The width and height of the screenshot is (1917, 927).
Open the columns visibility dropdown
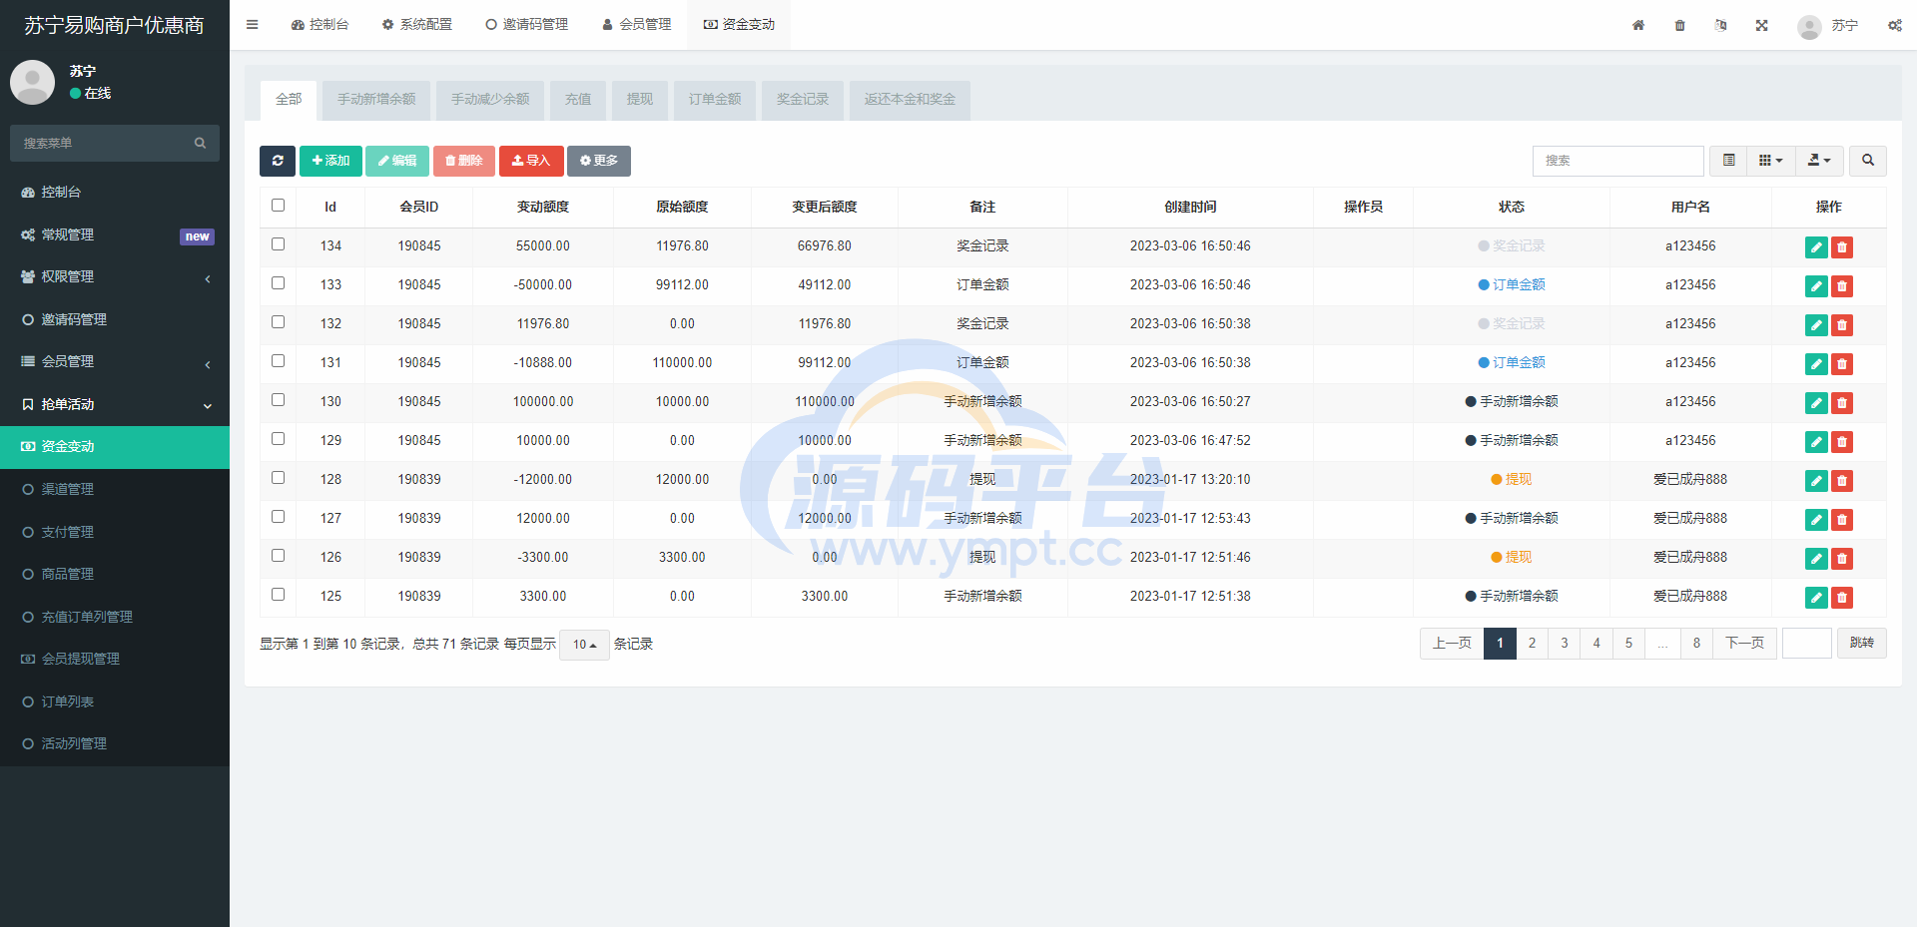click(x=1771, y=161)
